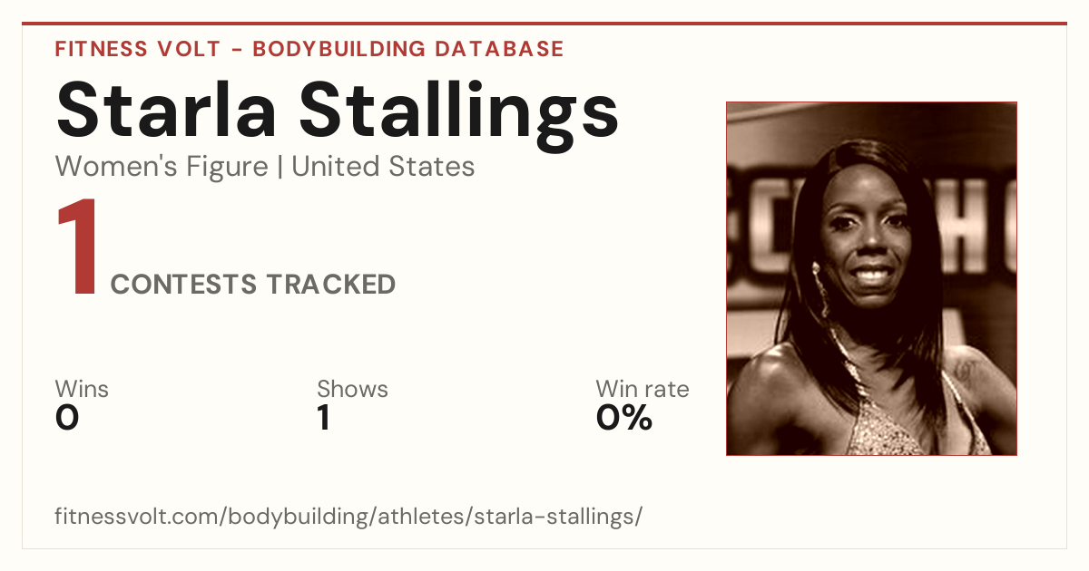Click the word Tracked beside contests count
The width and height of the screenshot is (1089, 571).
[x=330, y=285]
